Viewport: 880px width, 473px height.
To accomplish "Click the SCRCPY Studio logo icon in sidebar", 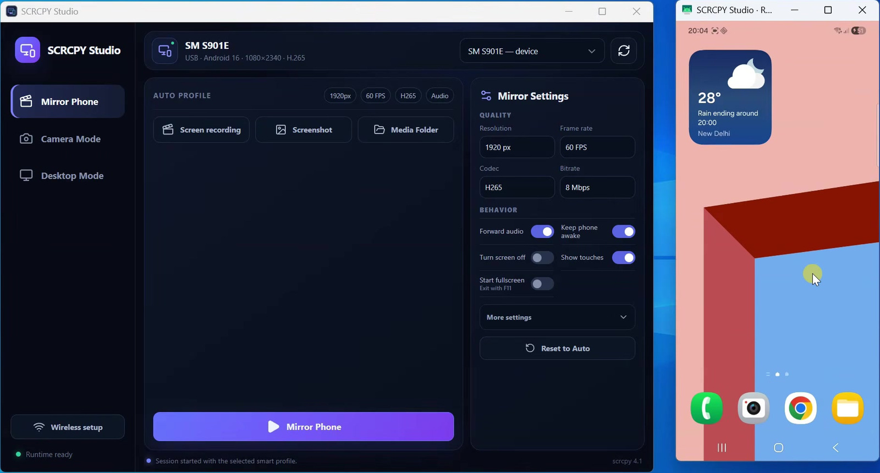I will coord(28,50).
